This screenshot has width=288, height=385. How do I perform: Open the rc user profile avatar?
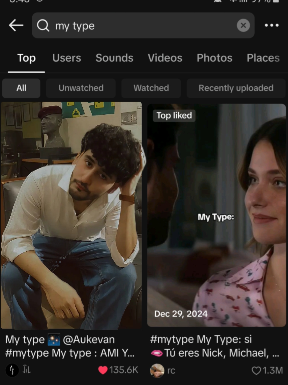pyautogui.click(x=157, y=371)
